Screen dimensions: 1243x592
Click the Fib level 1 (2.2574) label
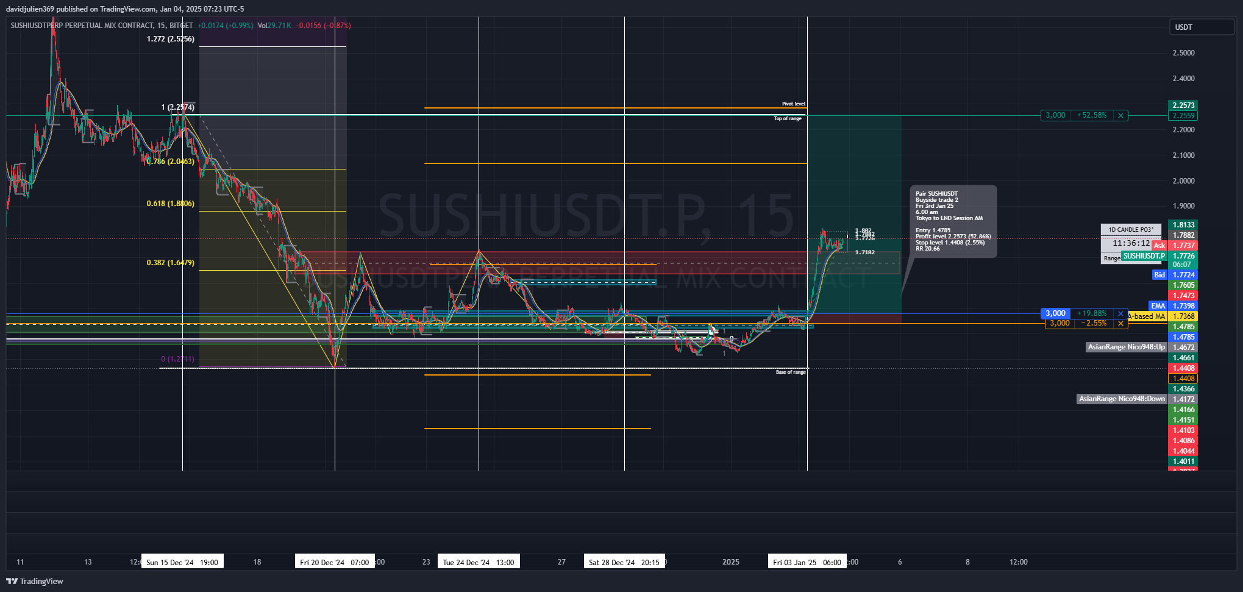tap(177, 107)
